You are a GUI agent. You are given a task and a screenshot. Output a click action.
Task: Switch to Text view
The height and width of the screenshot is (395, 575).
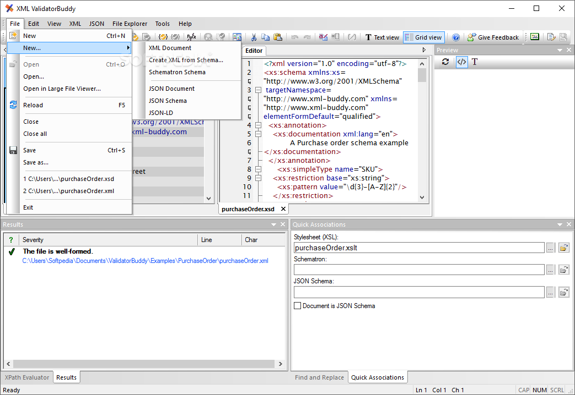pyautogui.click(x=381, y=37)
